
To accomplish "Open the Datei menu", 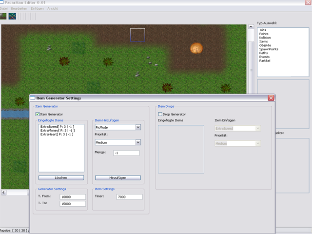I will click(x=4, y=9).
